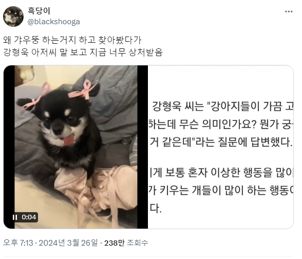The image size is (302, 259).
Task: Open the @blackshooga handle link
Action: 53,22
